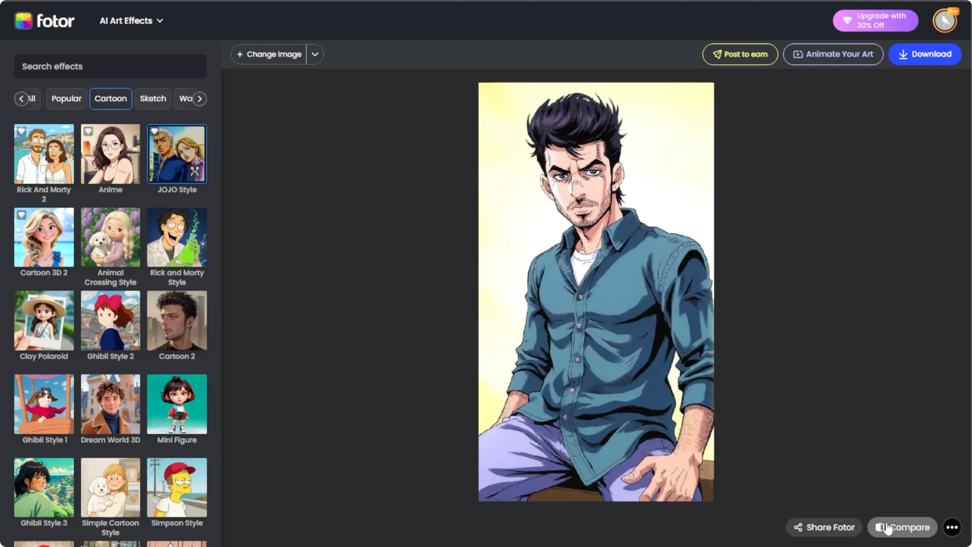Apply the Ghibli Style 3 effect

click(44, 488)
